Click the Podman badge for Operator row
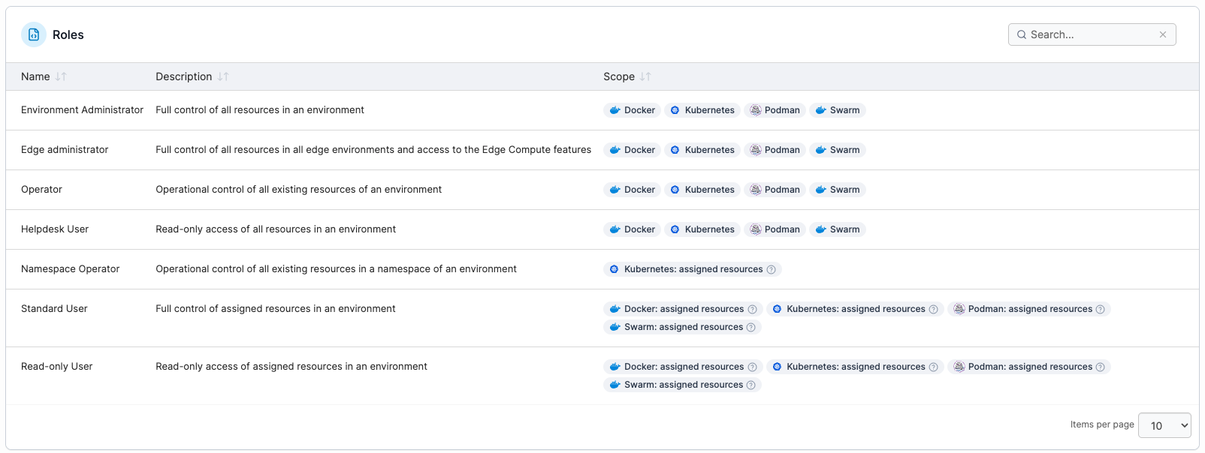The height and width of the screenshot is (453, 1205). [x=775, y=190]
